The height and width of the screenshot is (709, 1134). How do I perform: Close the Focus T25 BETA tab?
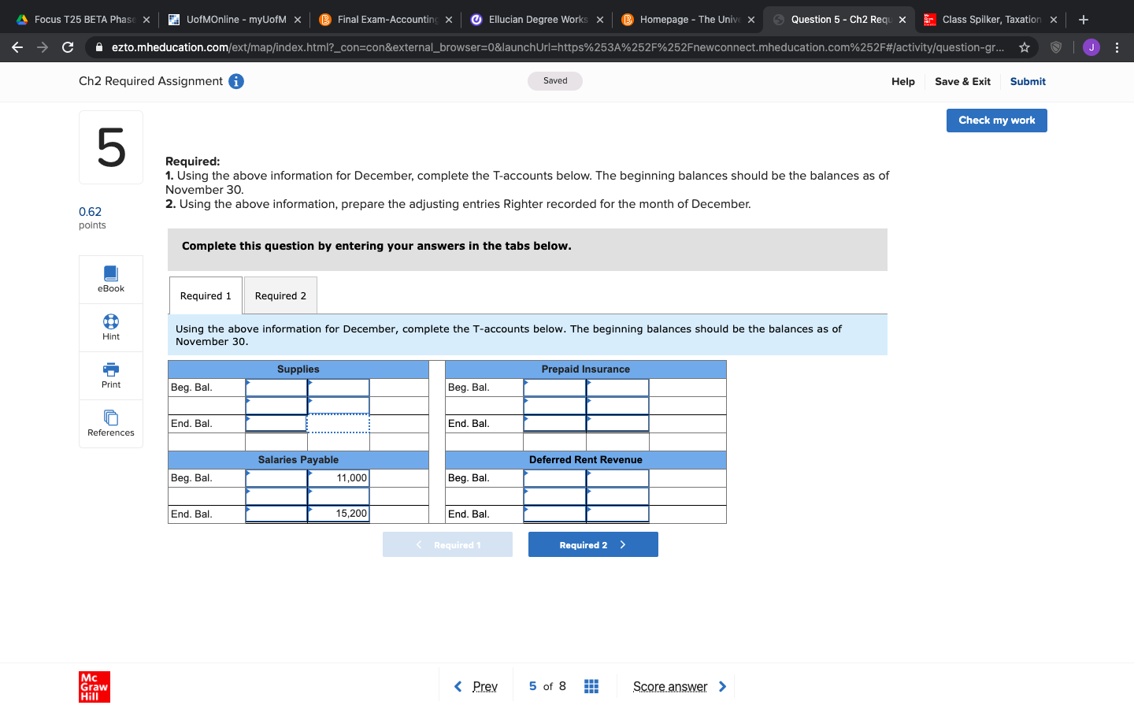pos(146,20)
